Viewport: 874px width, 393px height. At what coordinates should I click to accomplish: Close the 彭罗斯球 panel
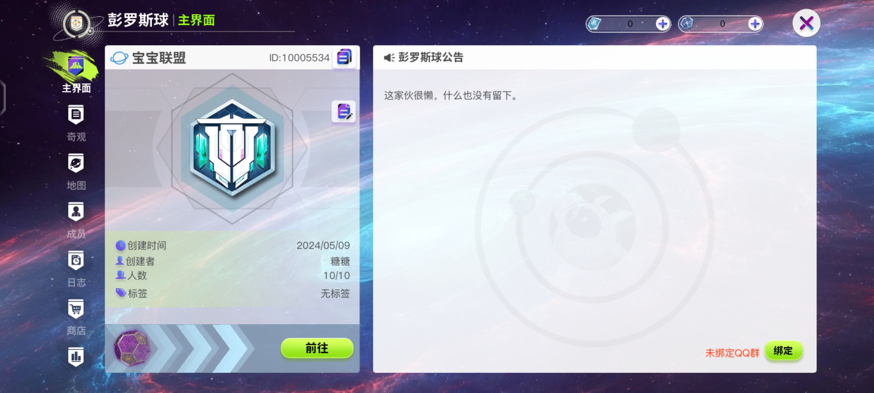click(x=806, y=23)
